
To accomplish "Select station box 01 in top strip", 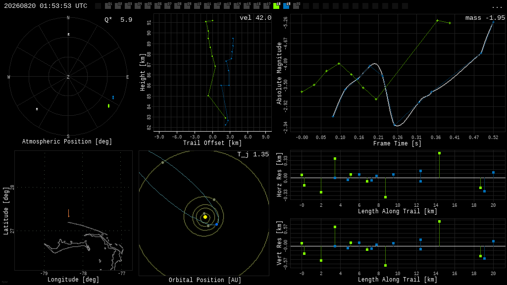I will (108, 6).
